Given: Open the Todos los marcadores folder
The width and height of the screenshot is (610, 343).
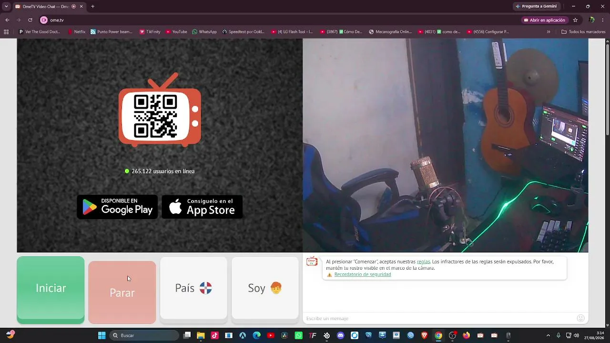Looking at the screenshot, I should [583, 32].
